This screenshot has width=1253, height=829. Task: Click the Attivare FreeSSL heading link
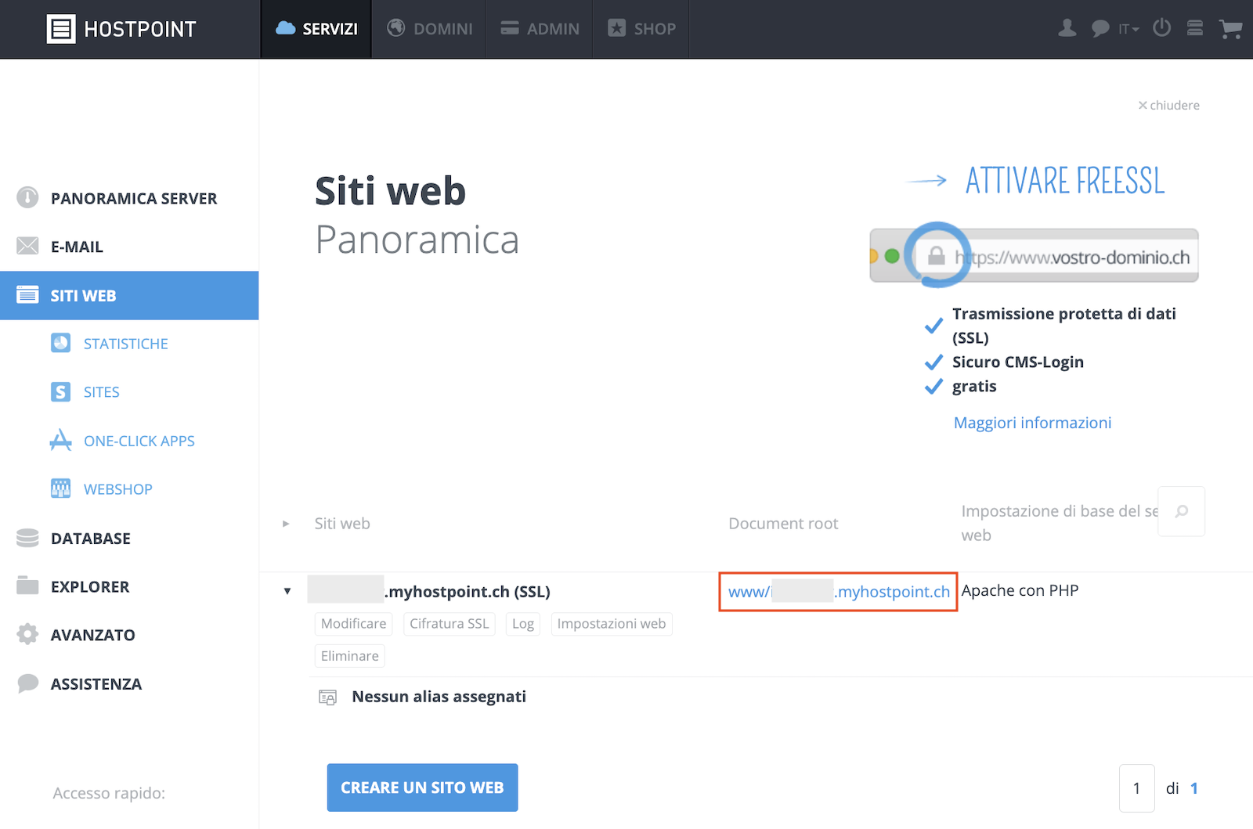(x=1065, y=181)
